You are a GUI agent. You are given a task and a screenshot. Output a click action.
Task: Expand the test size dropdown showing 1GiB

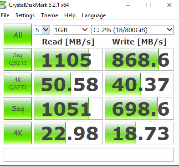click(x=71, y=30)
